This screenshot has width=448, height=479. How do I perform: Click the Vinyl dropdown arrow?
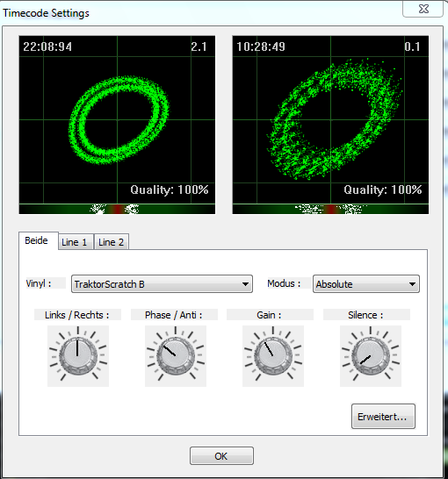pos(245,284)
